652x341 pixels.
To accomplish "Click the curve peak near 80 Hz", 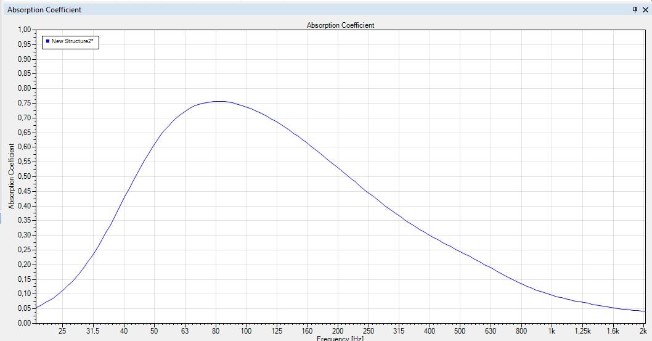I will coord(219,101).
